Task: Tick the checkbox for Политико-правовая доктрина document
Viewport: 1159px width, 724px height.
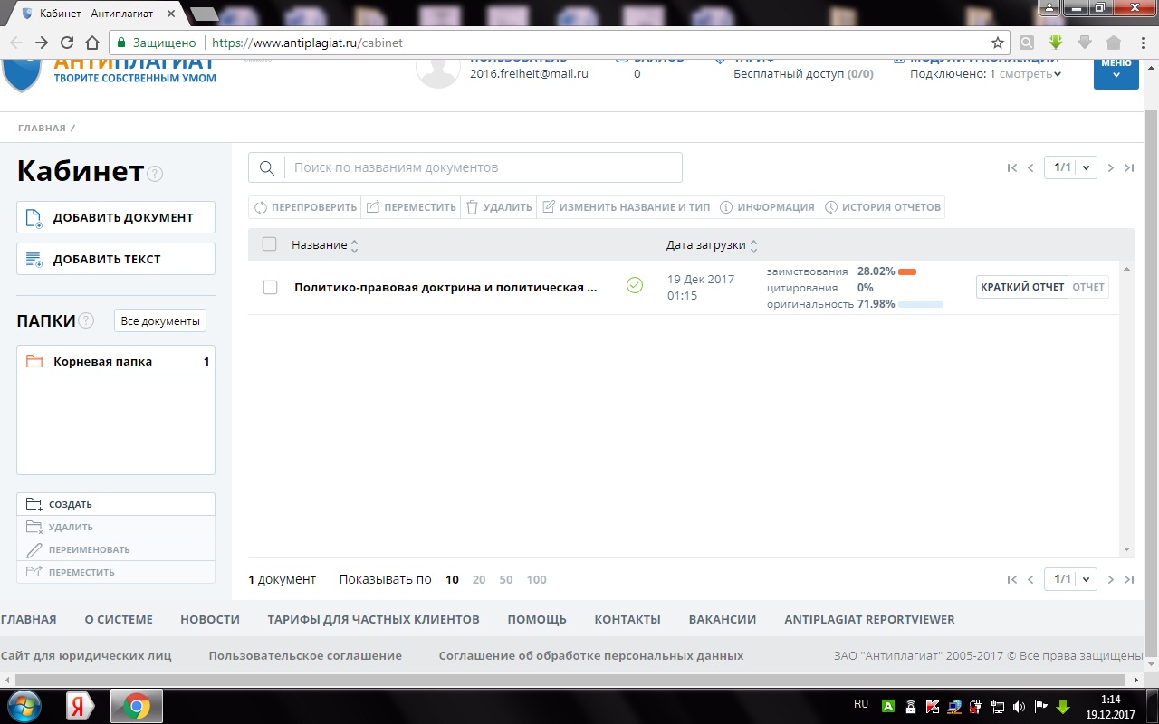Action: [270, 288]
